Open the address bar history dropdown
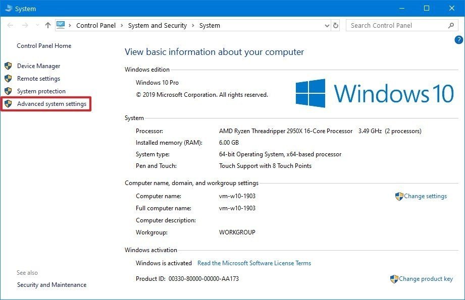The image size is (465, 300). click(327, 26)
